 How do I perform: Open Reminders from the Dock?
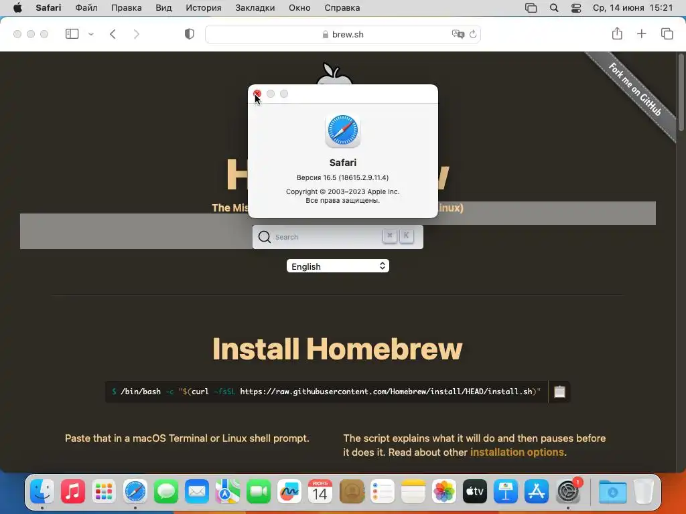pos(382,491)
